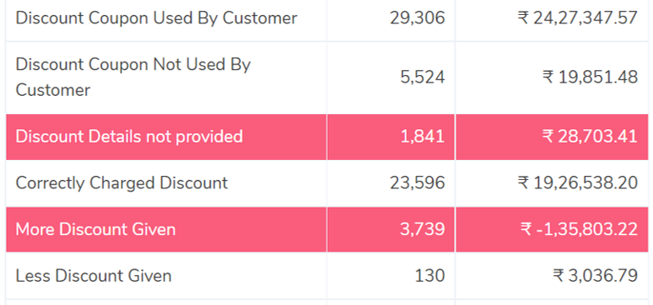Select the 29,306 count value
653x305 pixels.
click(x=417, y=17)
